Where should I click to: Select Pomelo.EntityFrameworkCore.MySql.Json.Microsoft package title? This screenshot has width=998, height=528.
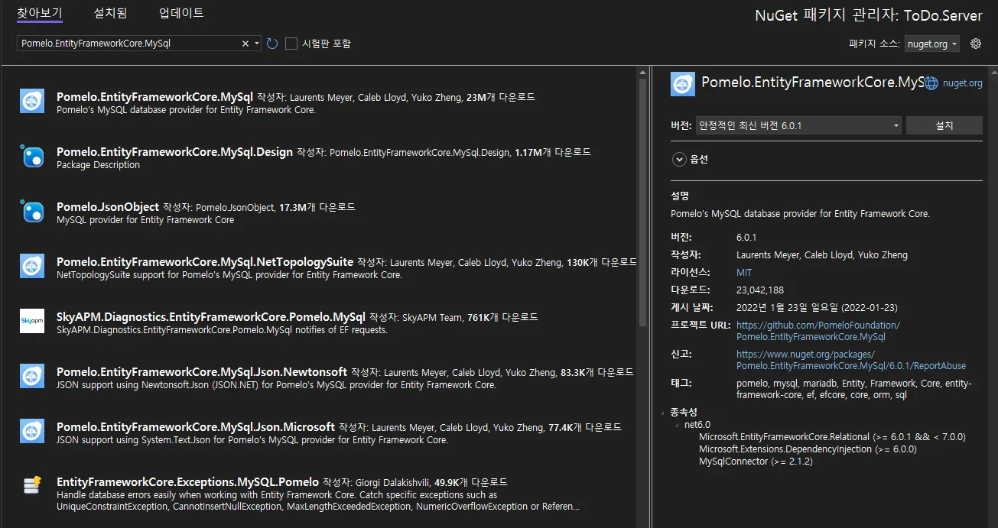tap(196, 427)
